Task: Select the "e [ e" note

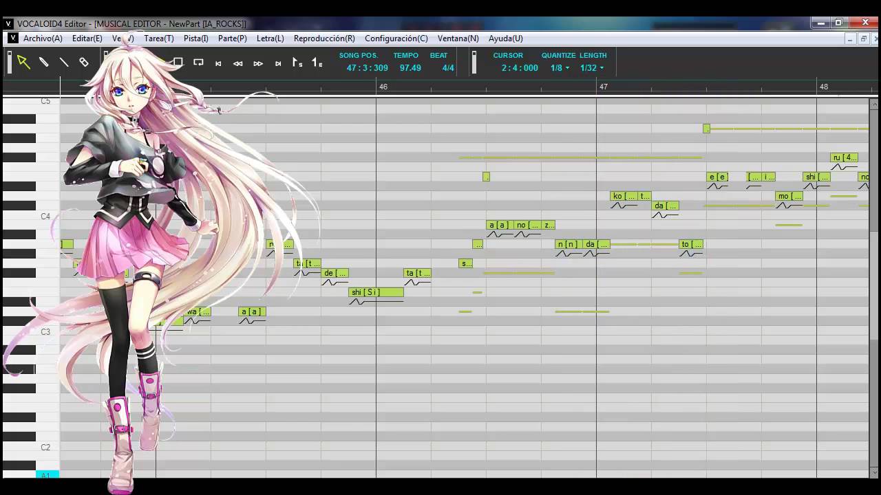Action: pos(717,177)
